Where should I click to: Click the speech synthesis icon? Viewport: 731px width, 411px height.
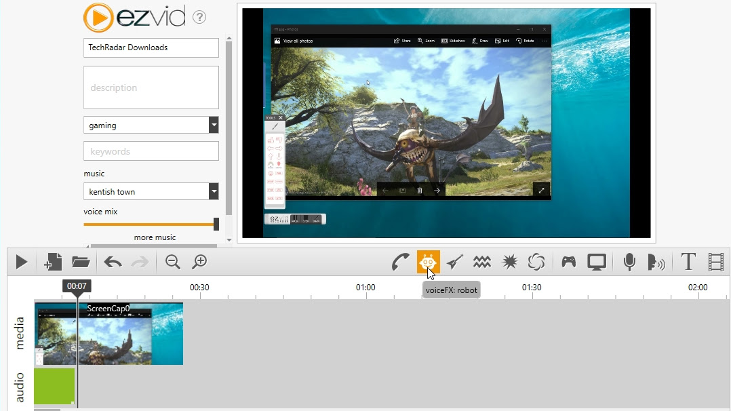(x=656, y=262)
